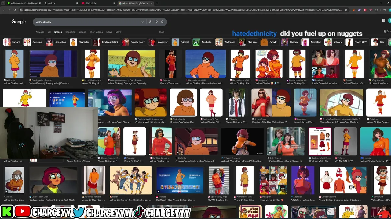Submit search with the magnifier icon

pos(162,22)
